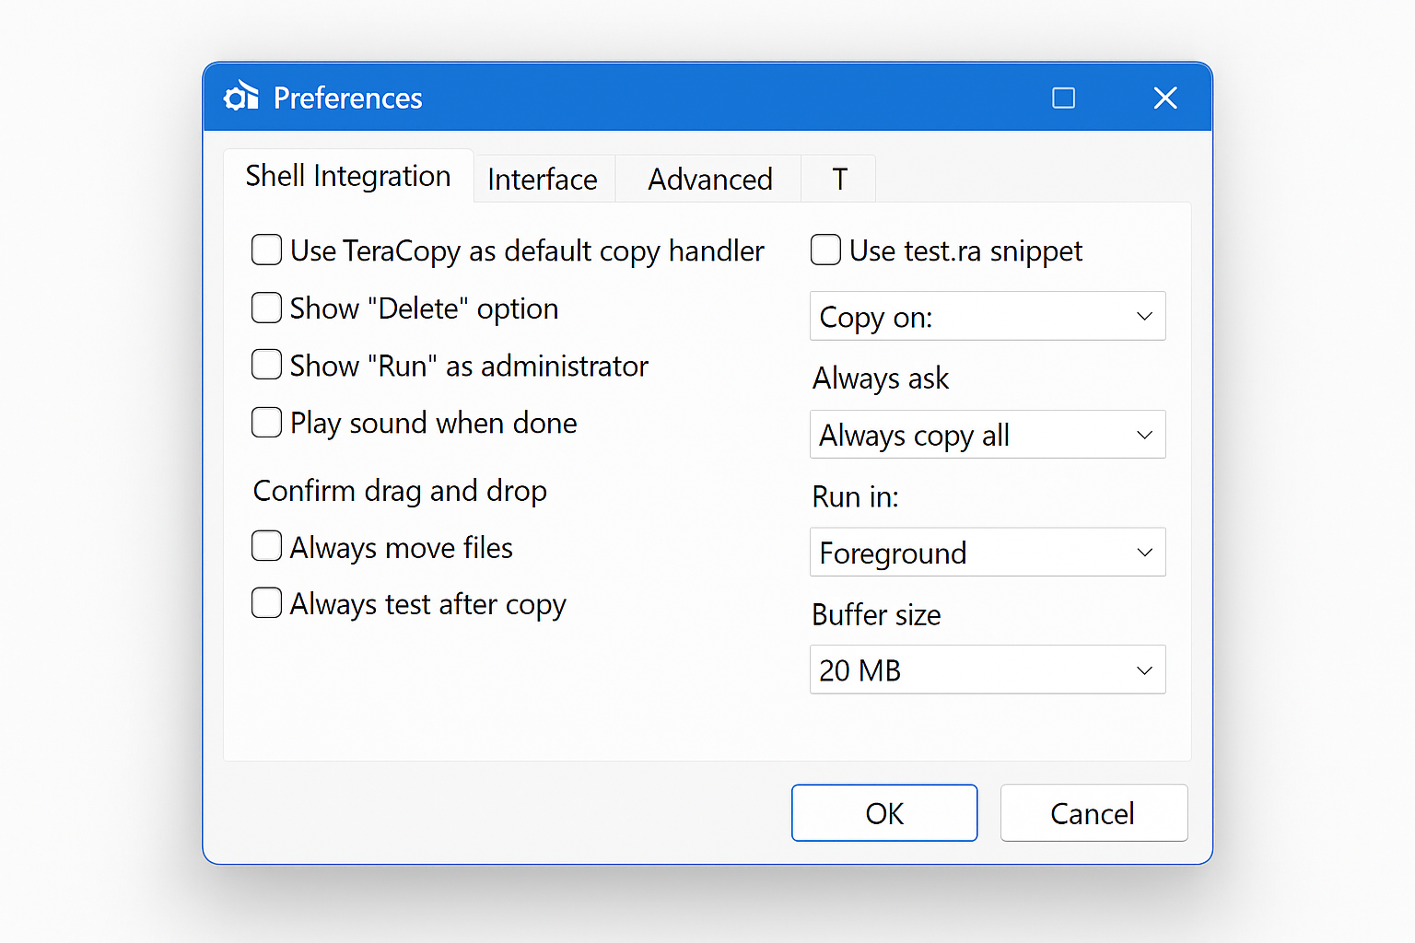This screenshot has width=1415, height=943.
Task: Open the Advanced tab
Action: 709,179
